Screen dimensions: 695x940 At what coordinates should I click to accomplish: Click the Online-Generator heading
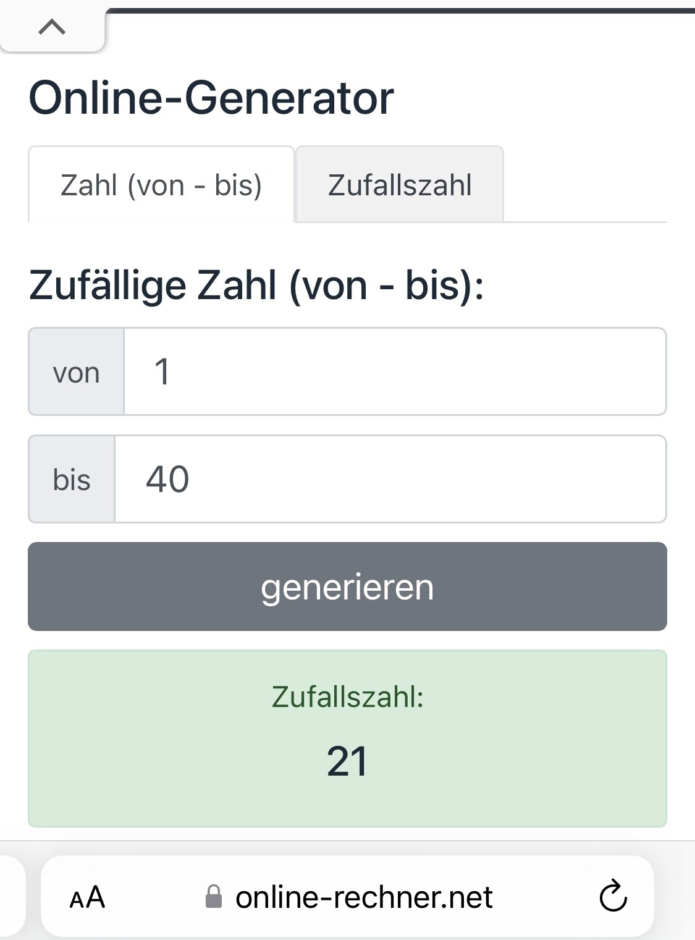click(211, 98)
